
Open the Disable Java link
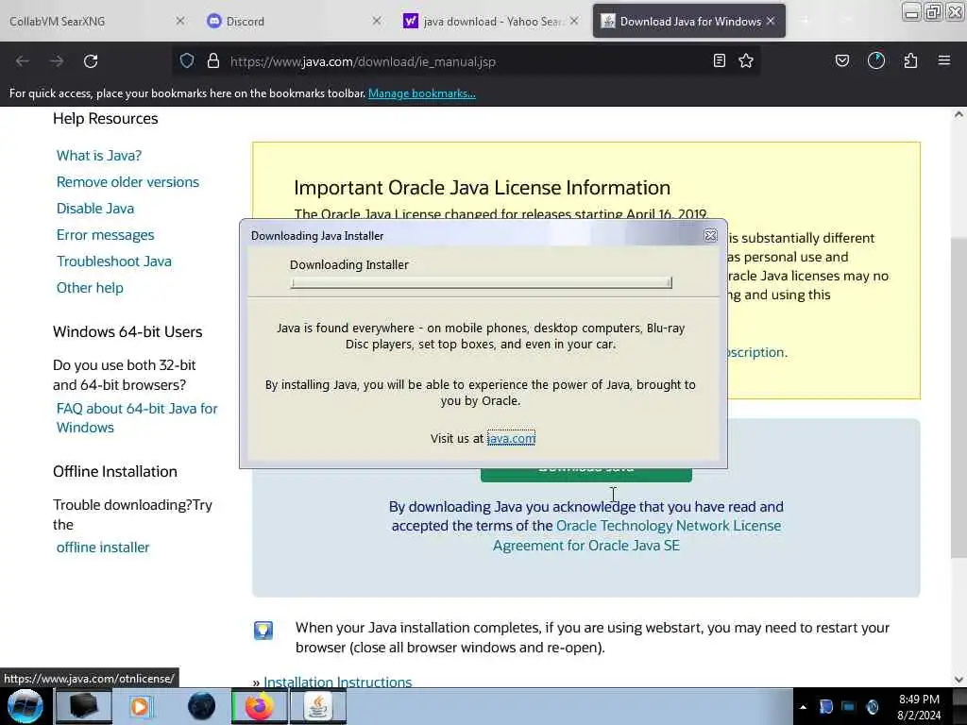[x=95, y=209]
